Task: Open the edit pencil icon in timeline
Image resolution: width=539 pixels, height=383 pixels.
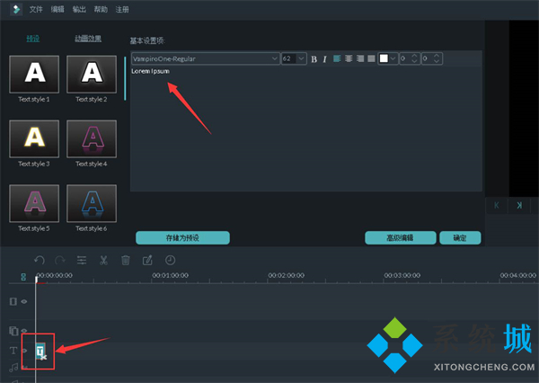Action: (x=148, y=260)
